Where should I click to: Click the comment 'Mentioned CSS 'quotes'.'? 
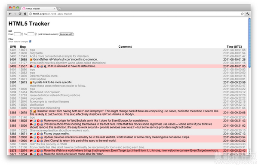(x=45, y=92)
